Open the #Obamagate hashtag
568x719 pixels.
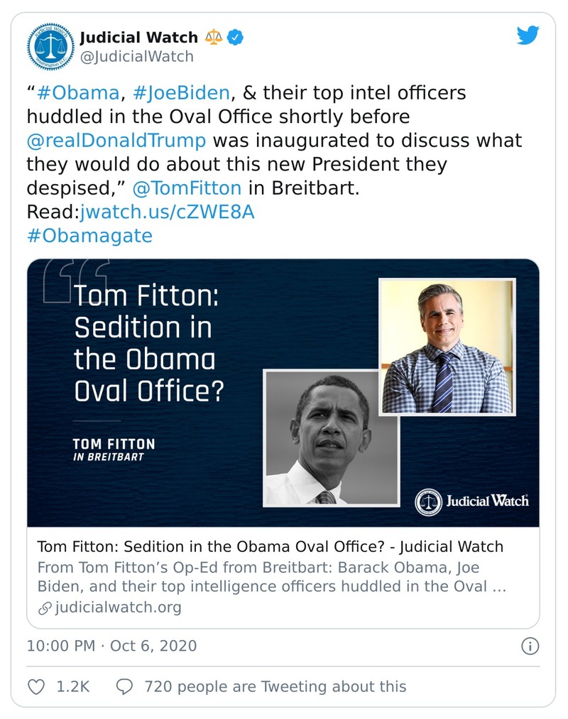pyautogui.click(x=89, y=235)
